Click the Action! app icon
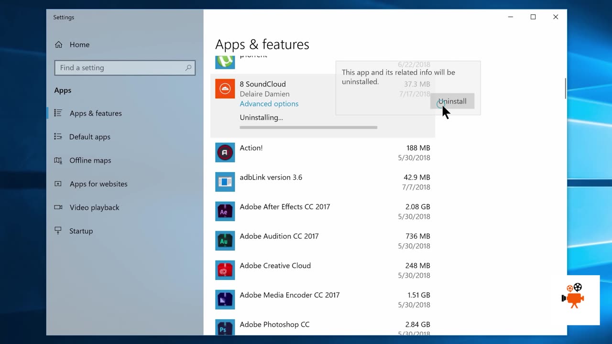This screenshot has width=612, height=344. pos(225,152)
